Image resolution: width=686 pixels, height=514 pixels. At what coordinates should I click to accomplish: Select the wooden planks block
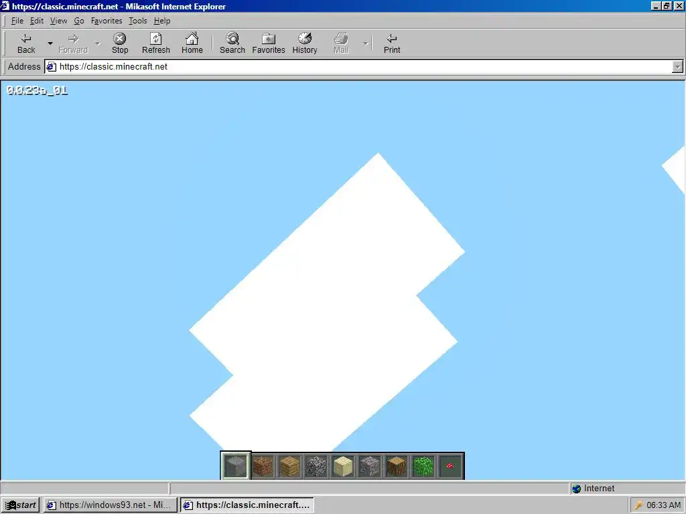289,466
